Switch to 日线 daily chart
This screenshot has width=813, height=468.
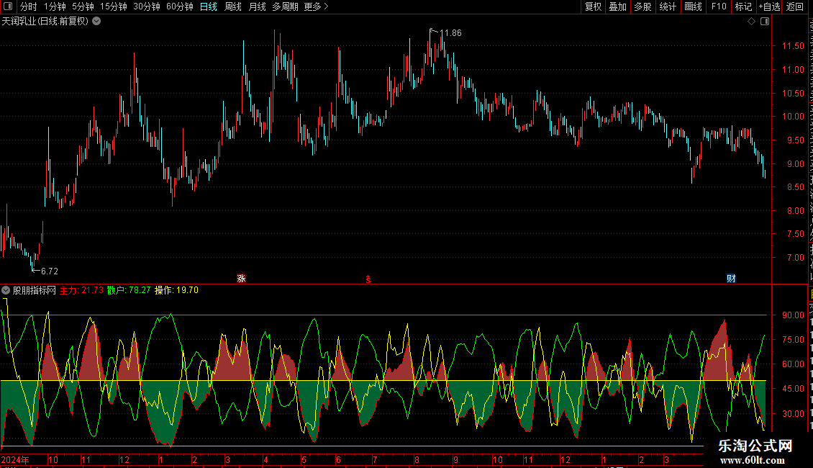(209, 6)
